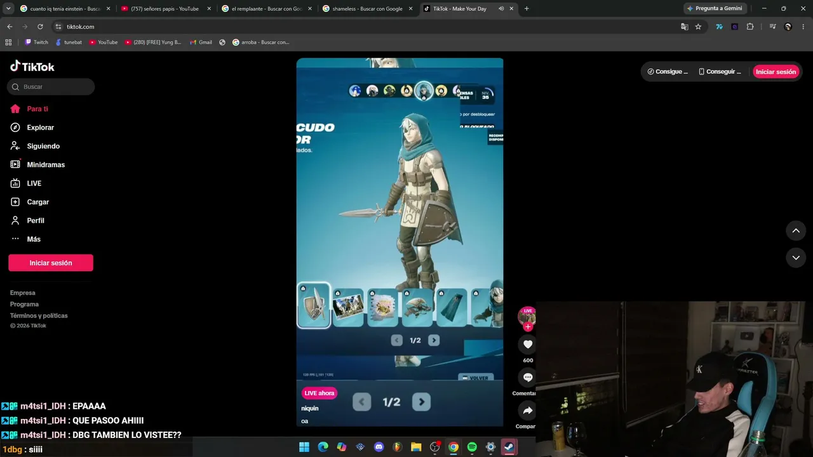
Task: Open the Chrome three-dot menu
Action: (803, 27)
